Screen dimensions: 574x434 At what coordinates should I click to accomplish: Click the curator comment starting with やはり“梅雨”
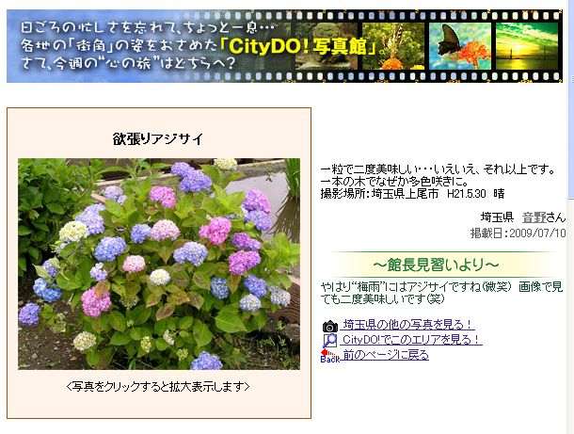point(442,292)
